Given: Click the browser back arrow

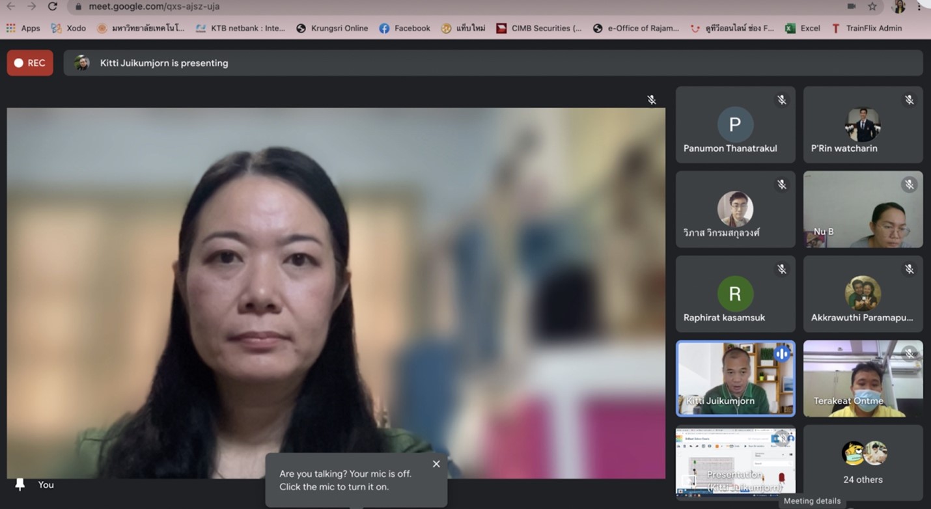Looking at the screenshot, I should 10,7.
